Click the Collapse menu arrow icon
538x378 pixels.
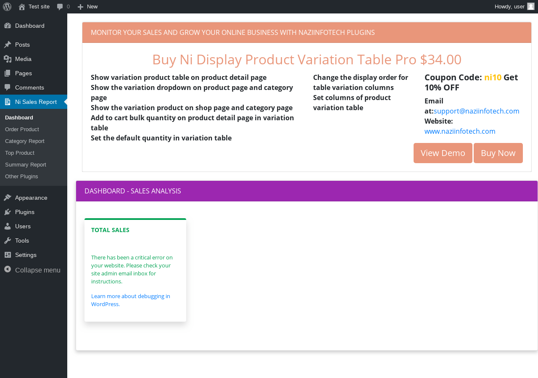(x=8, y=269)
